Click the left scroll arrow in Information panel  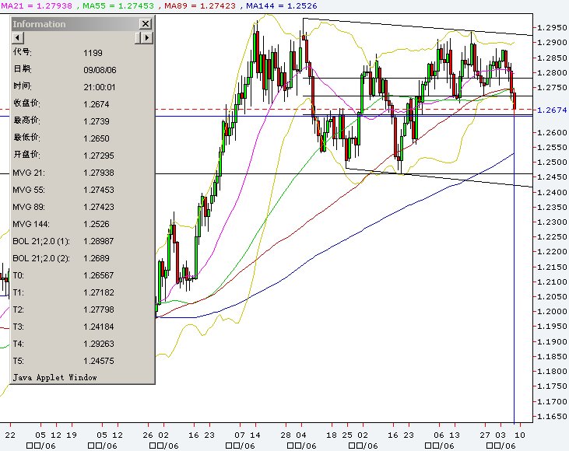[x=18, y=37]
